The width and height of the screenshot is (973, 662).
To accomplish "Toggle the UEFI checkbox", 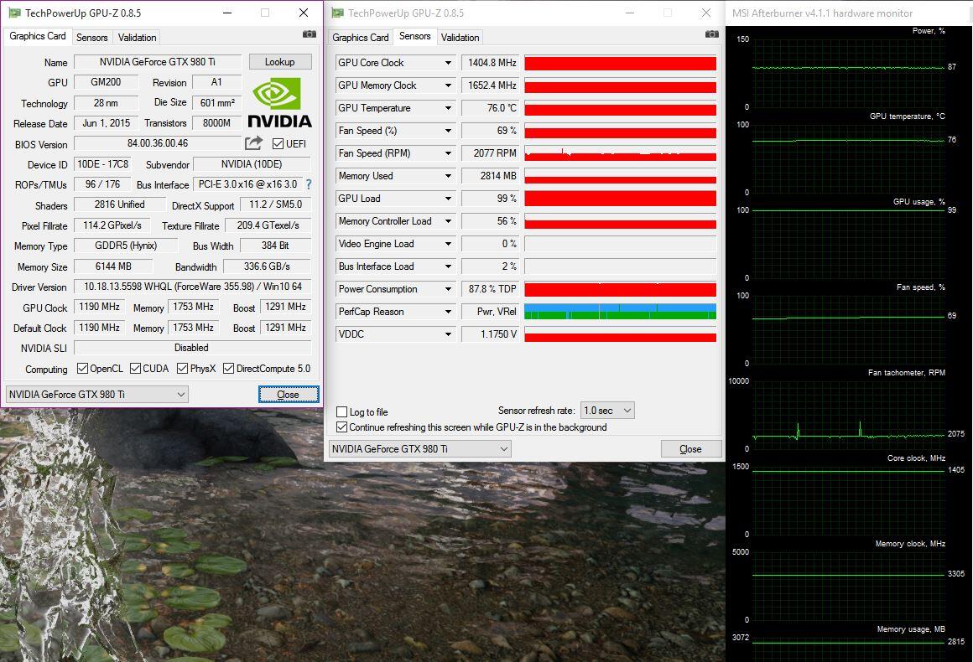I will pyautogui.click(x=278, y=144).
